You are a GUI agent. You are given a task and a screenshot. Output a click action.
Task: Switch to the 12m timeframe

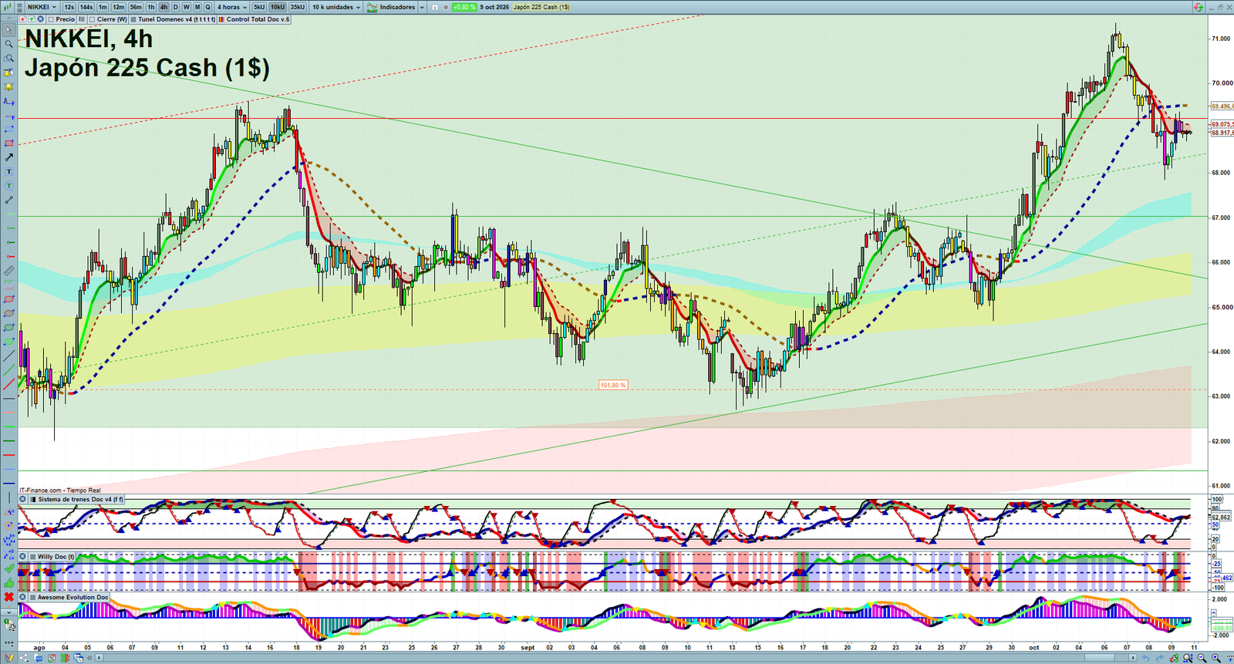coord(118,7)
